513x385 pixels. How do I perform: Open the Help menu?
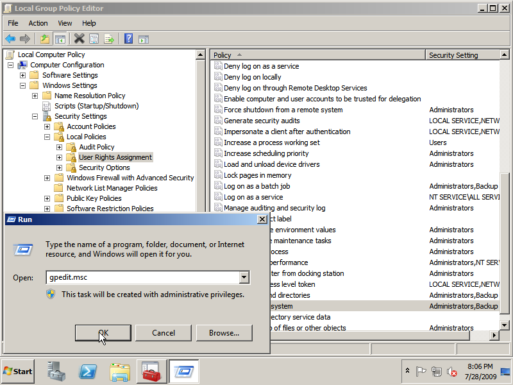click(x=88, y=23)
